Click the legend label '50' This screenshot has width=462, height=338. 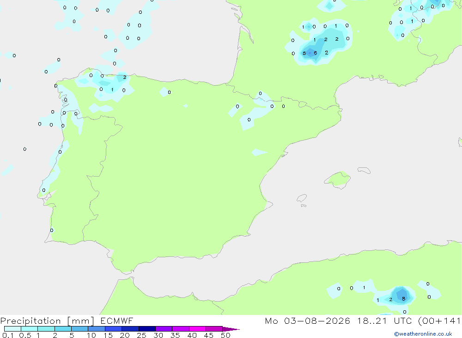226,335
